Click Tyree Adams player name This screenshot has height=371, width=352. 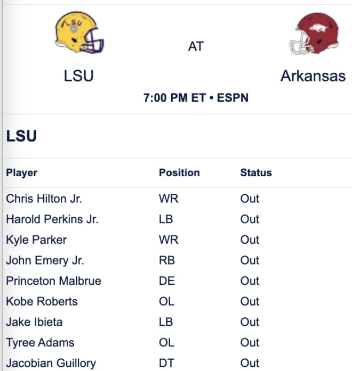[40, 343]
